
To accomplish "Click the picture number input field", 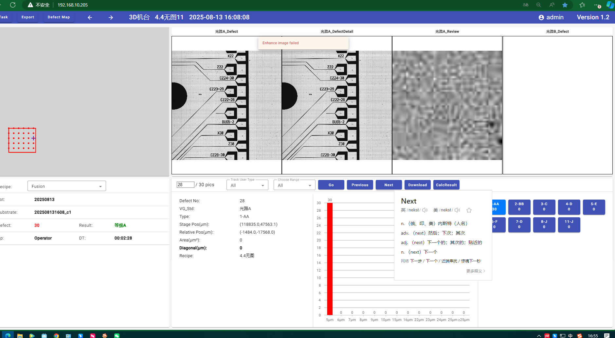I will click(185, 185).
